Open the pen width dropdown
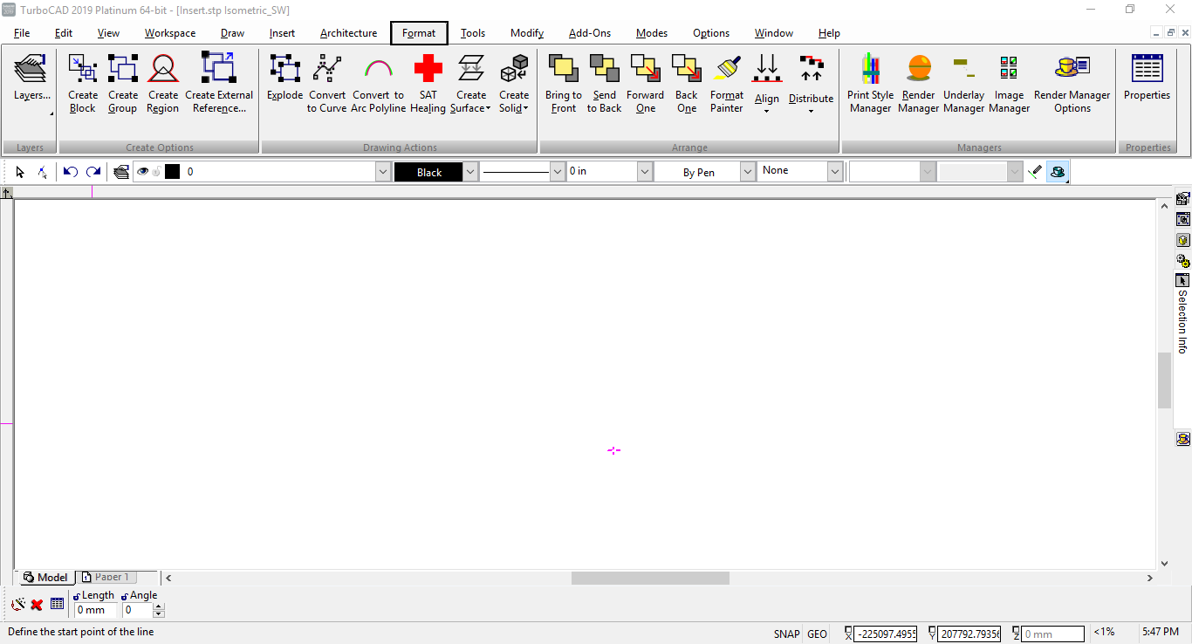The height and width of the screenshot is (644, 1192). 645,172
